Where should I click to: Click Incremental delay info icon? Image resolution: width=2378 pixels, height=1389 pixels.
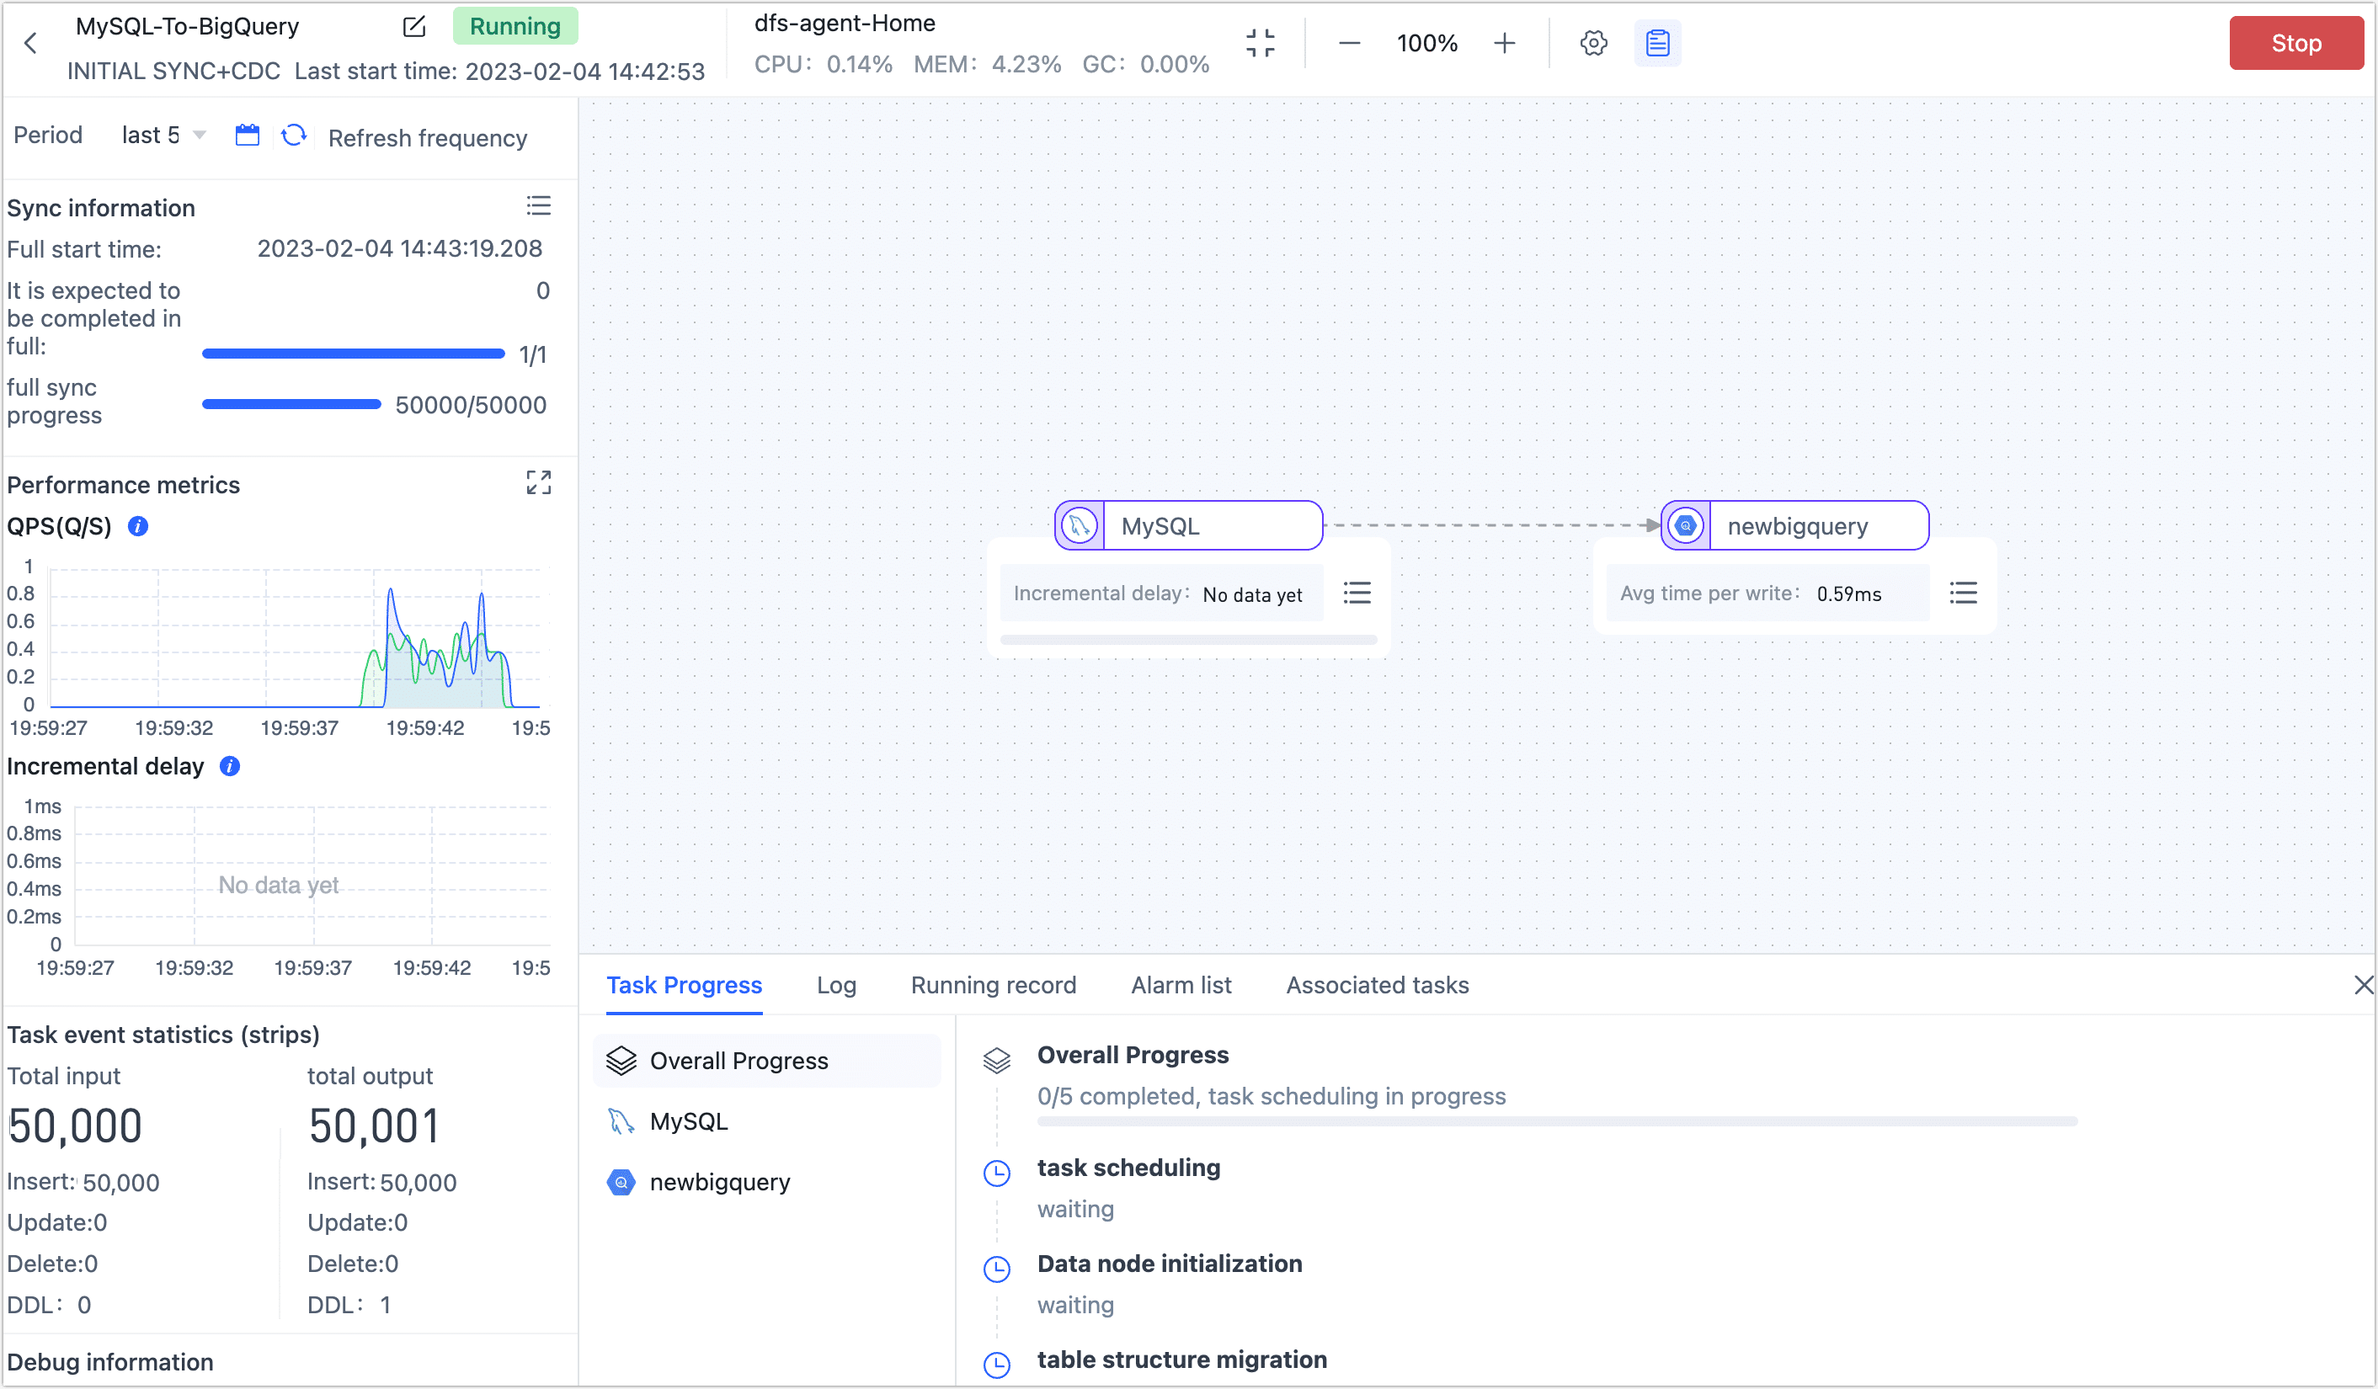click(229, 766)
